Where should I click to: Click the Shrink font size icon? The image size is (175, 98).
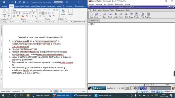coord(35,16)
